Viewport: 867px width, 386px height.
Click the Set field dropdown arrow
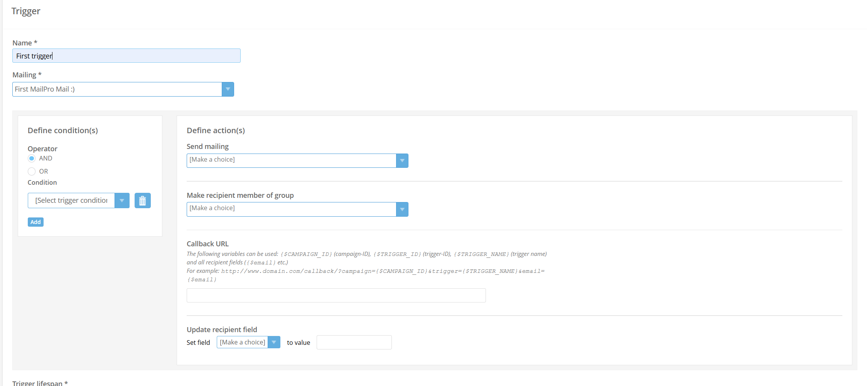pyautogui.click(x=274, y=342)
